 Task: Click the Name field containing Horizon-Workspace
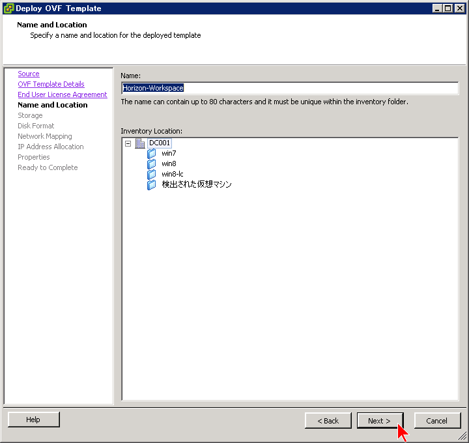coord(290,88)
